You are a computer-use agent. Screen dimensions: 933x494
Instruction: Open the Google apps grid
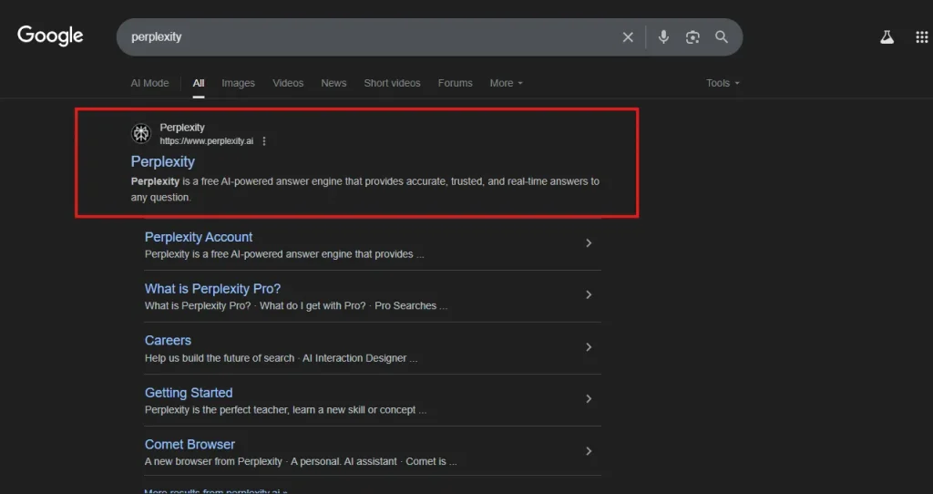point(921,37)
